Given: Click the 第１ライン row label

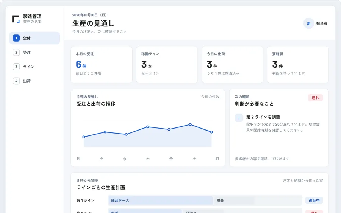Looking at the screenshot, I should point(86,201).
